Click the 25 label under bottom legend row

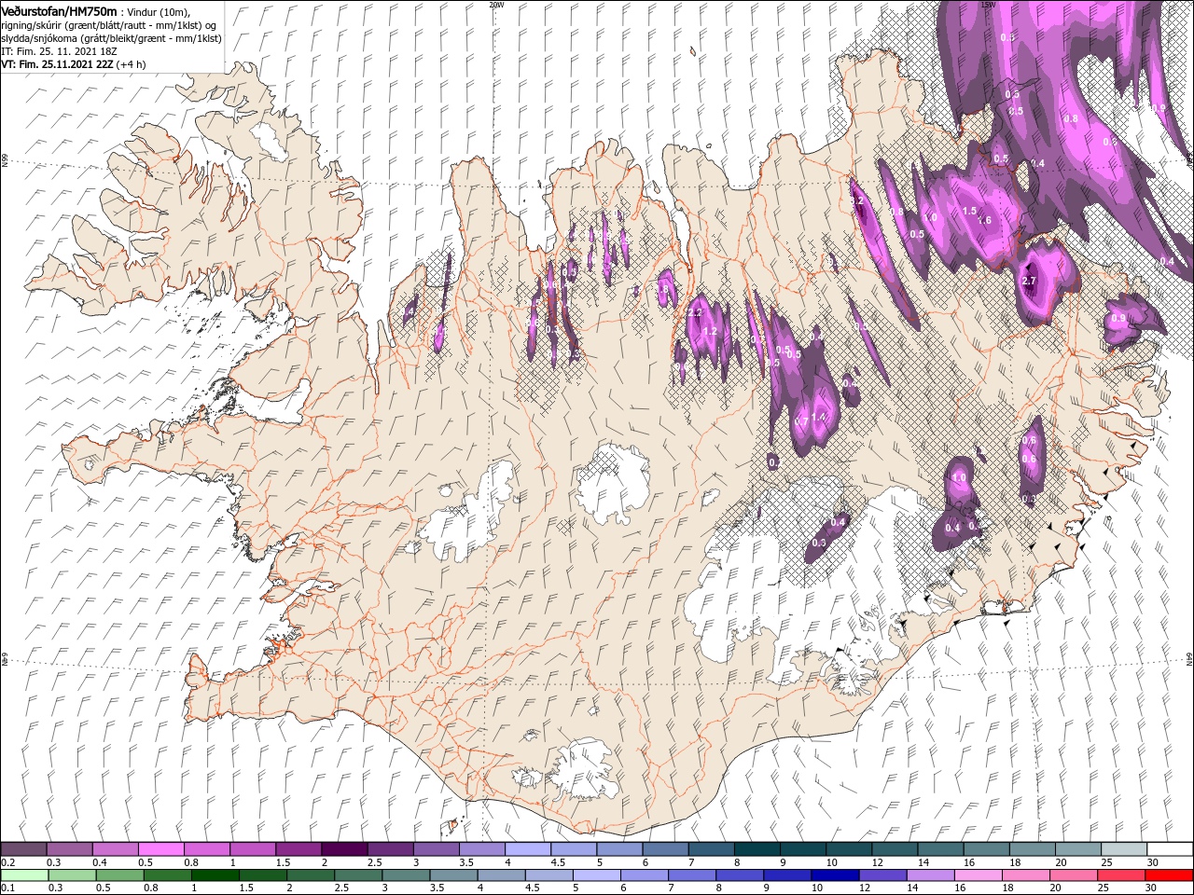pos(1104,888)
